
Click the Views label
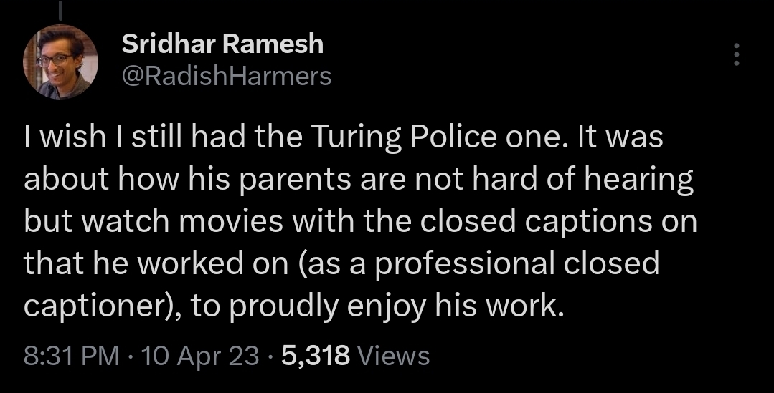tap(392, 356)
